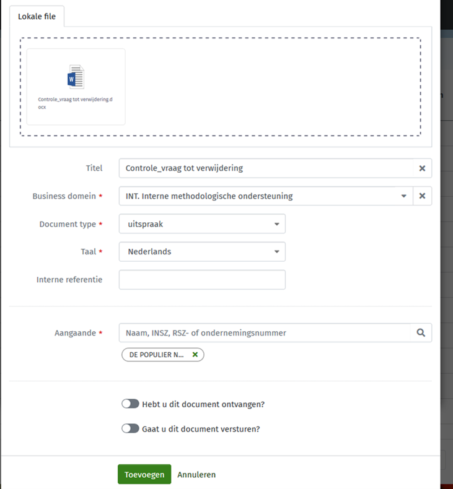
Task: Click the Aangaande search input field
Action: click(x=265, y=333)
